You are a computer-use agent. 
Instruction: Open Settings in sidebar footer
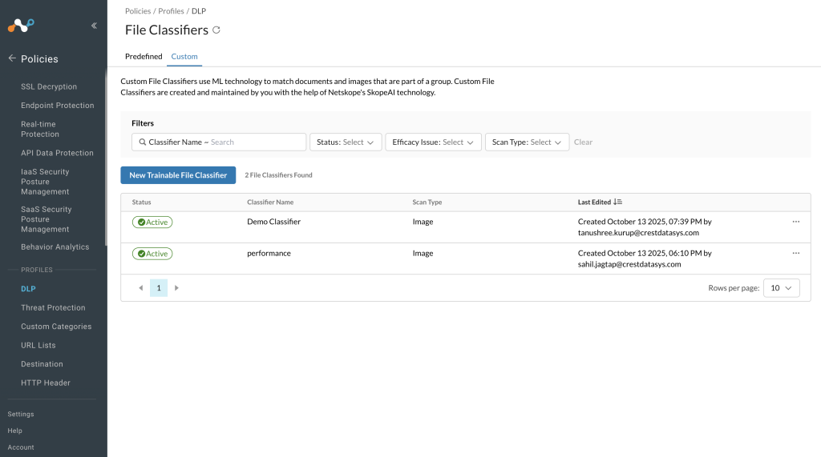point(20,414)
